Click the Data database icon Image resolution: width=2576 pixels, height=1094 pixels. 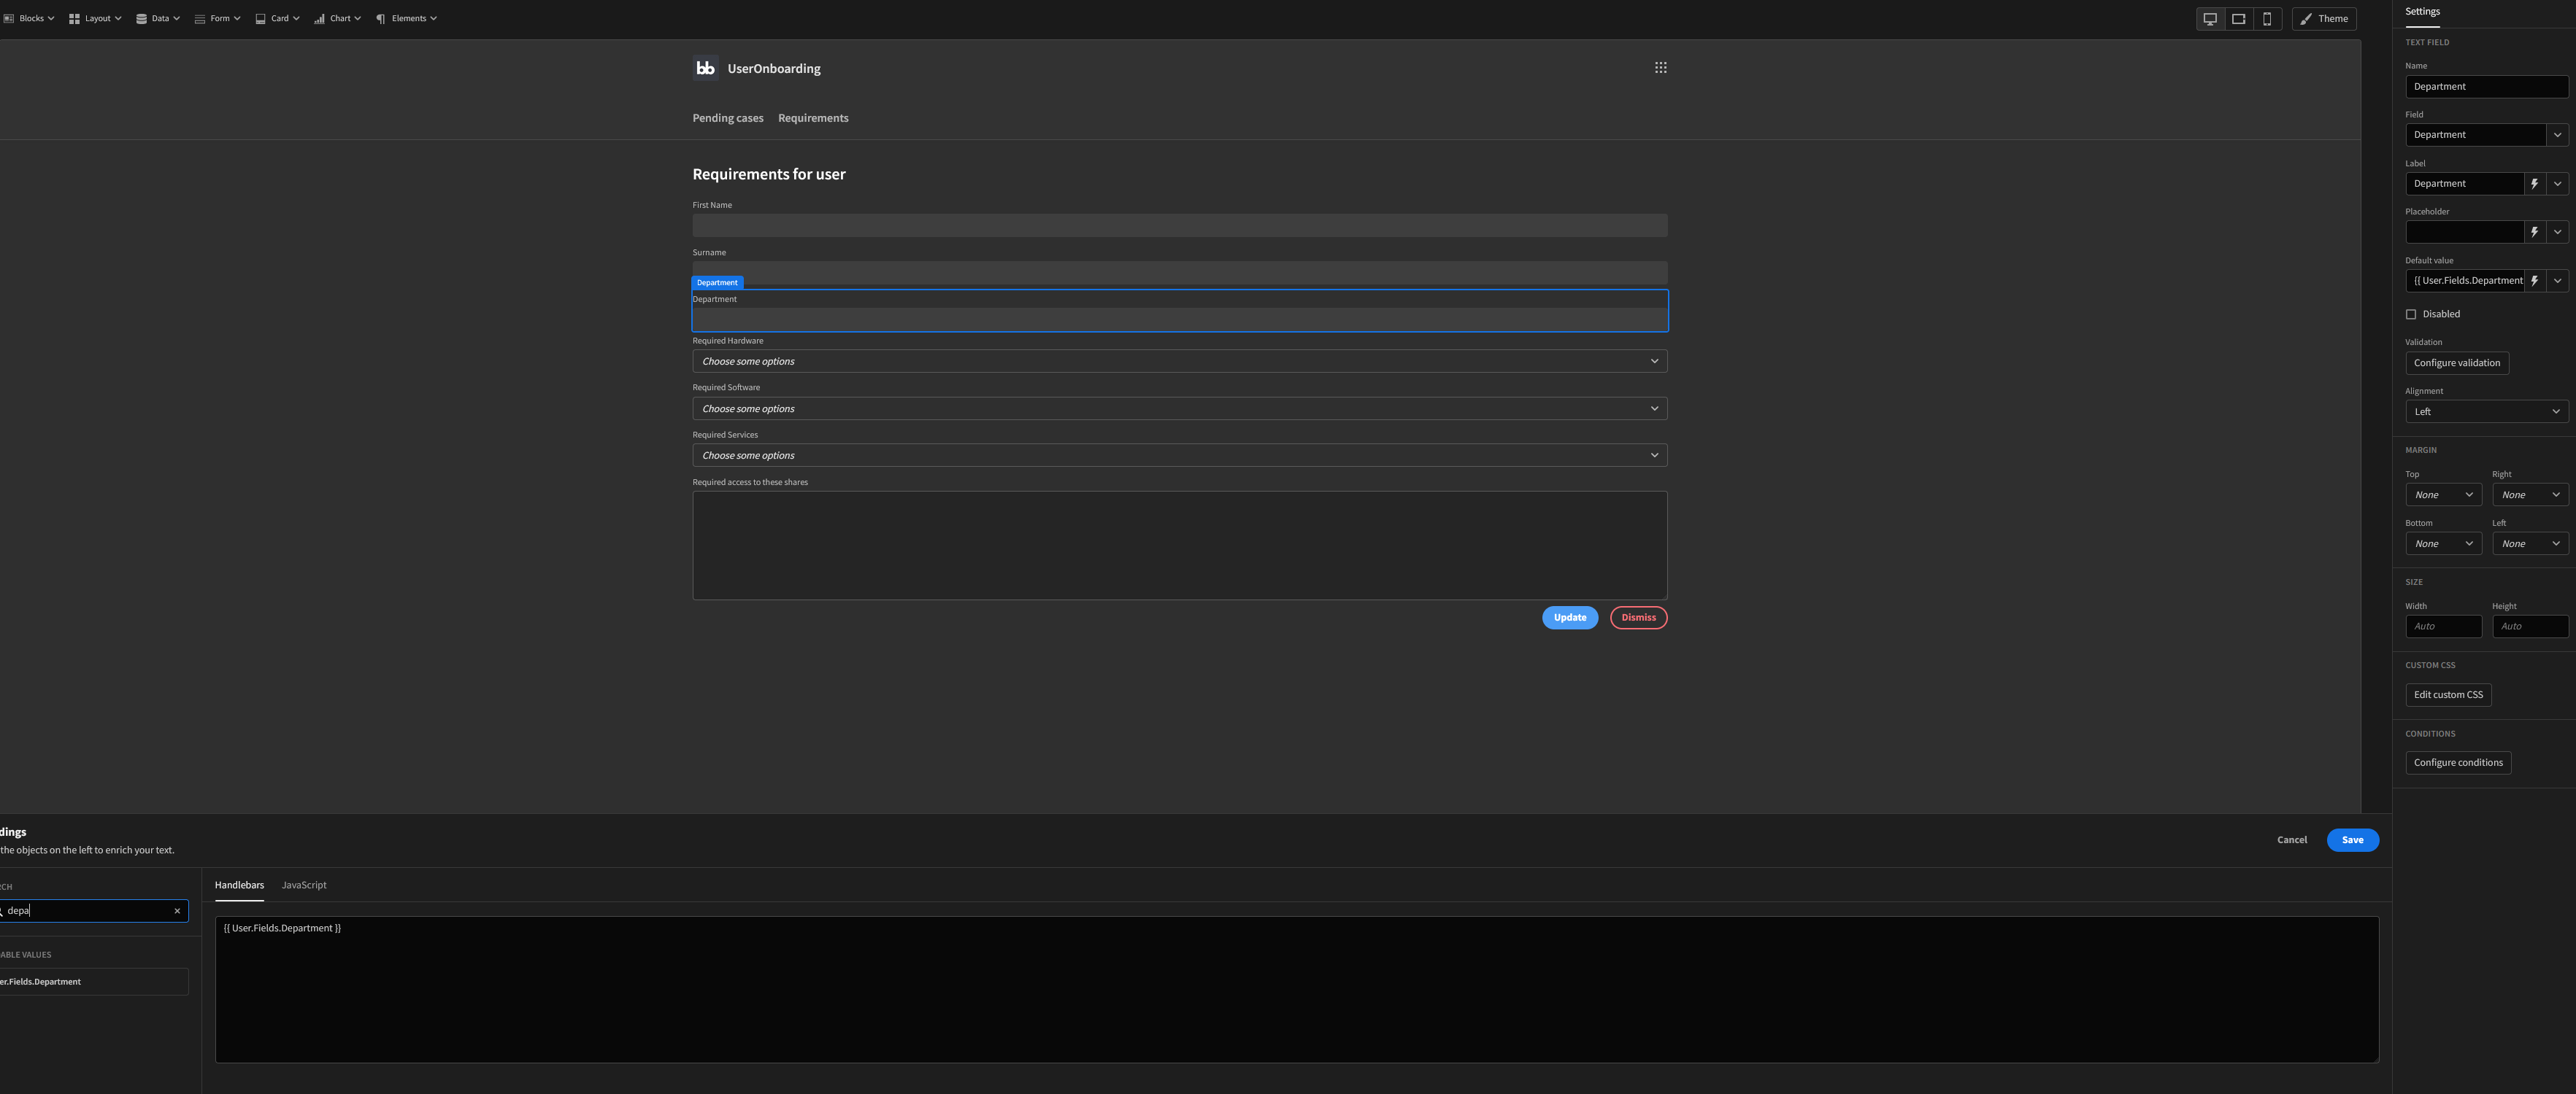pyautogui.click(x=140, y=18)
